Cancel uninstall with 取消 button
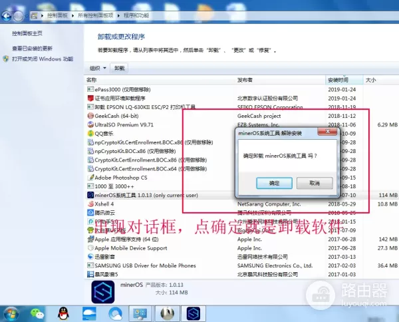The height and width of the screenshot is (322, 399). [x=315, y=183]
